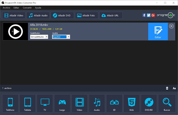Select the Tableta output category
The image size is (178, 115).
[x=28, y=103]
